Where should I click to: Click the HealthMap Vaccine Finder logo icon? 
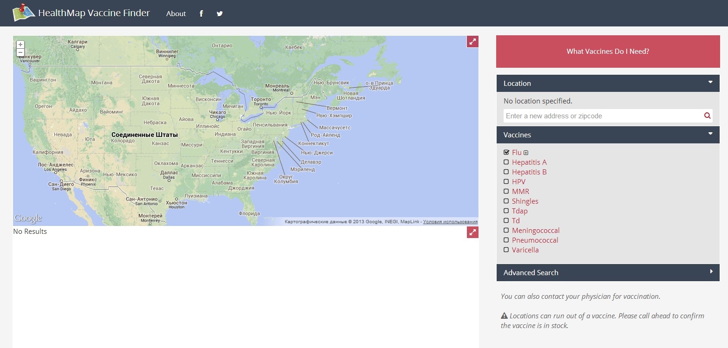point(23,13)
